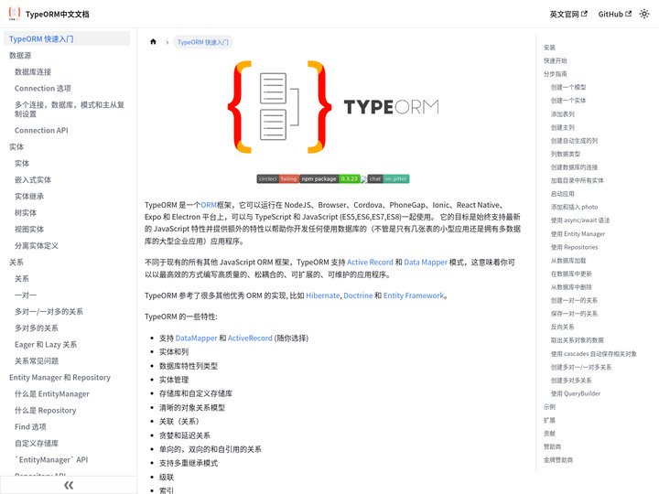This screenshot has width=659, height=494.
Task: Open 嵌入式实体 in the sidebar
Action: coord(33,180)
